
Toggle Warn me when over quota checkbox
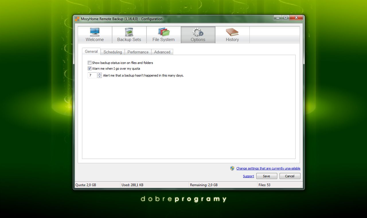pos(90,69)
